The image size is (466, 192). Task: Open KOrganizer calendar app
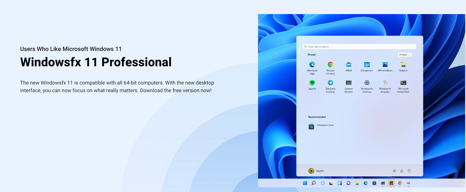pos(367,65)
